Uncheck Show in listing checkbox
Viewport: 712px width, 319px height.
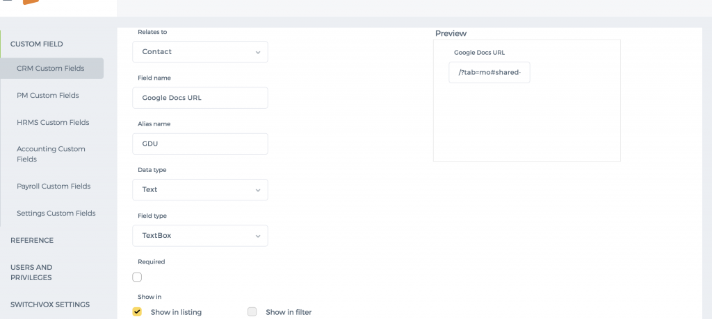pos(137,312)
